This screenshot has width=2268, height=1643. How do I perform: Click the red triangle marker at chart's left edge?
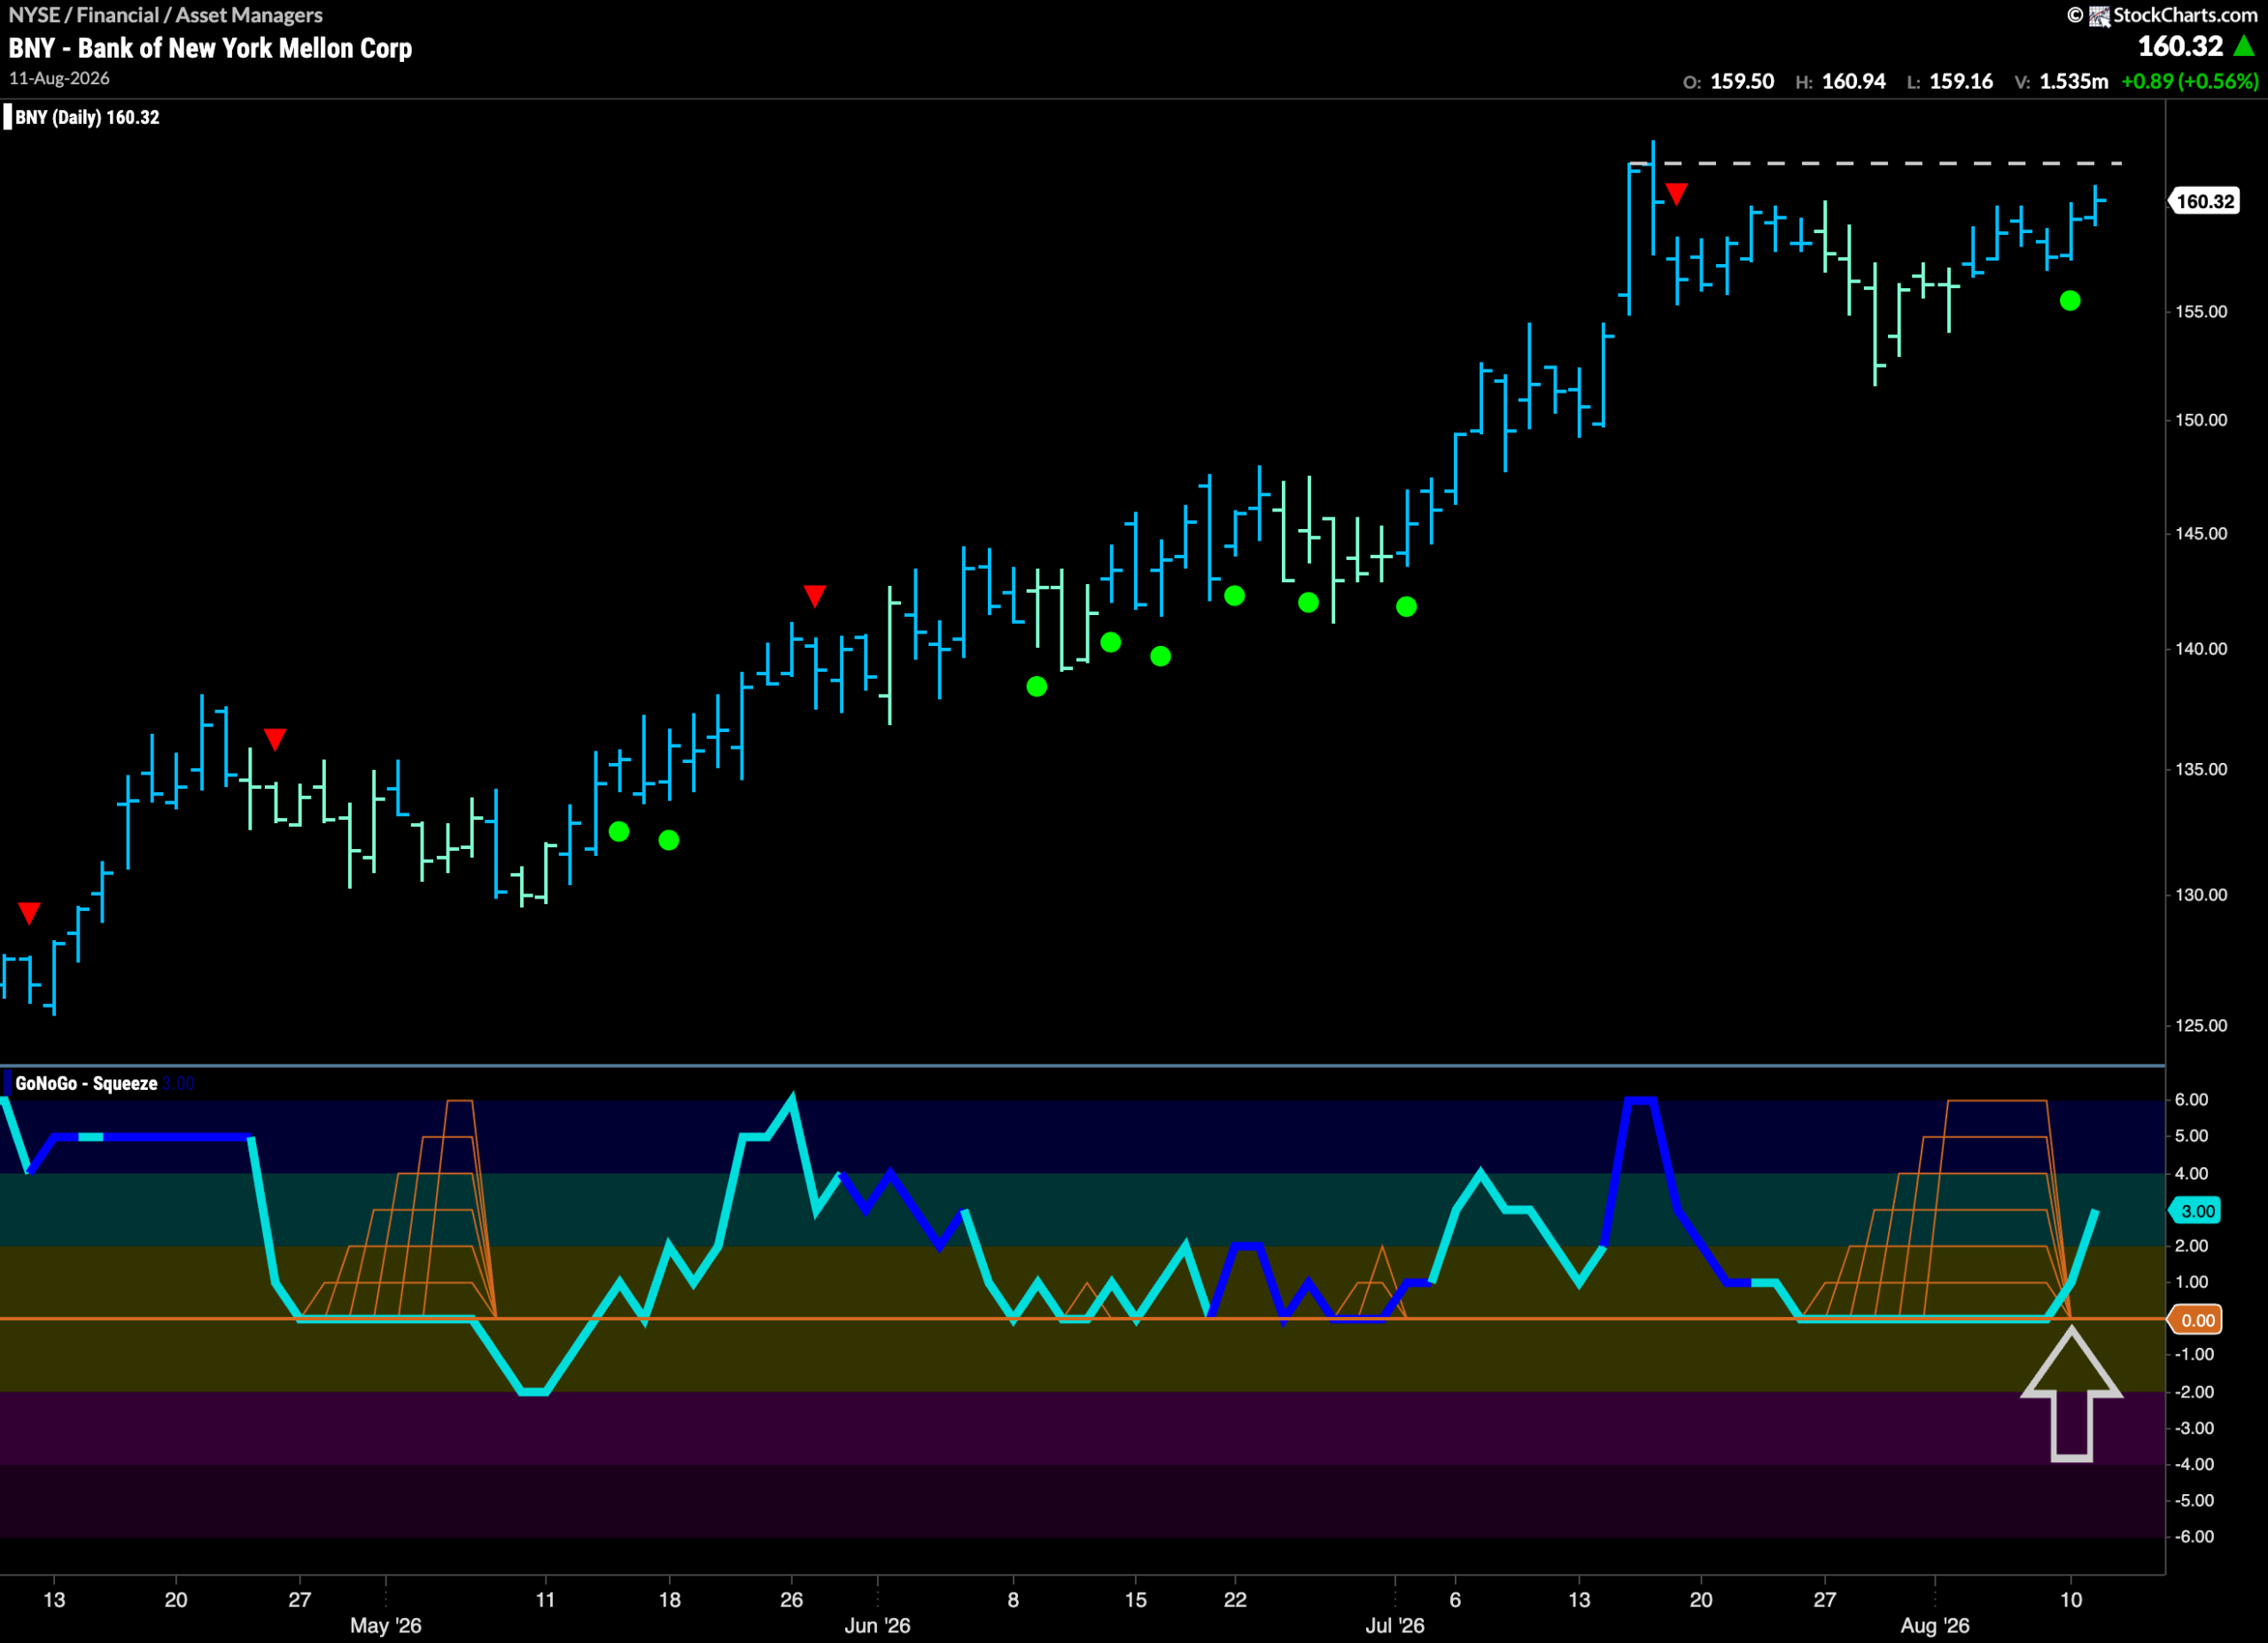click(x=29, y=913)
